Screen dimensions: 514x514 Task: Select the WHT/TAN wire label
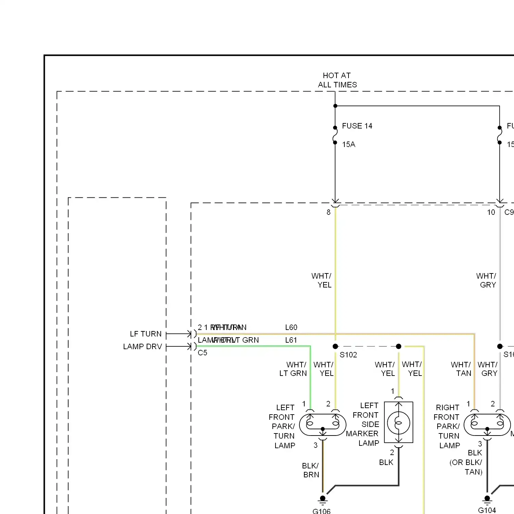pos(461,369)
